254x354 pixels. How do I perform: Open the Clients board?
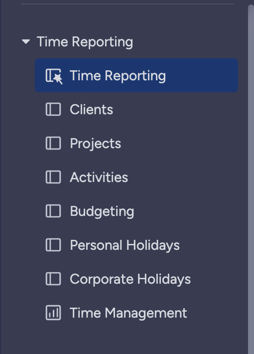click(91, 110)
